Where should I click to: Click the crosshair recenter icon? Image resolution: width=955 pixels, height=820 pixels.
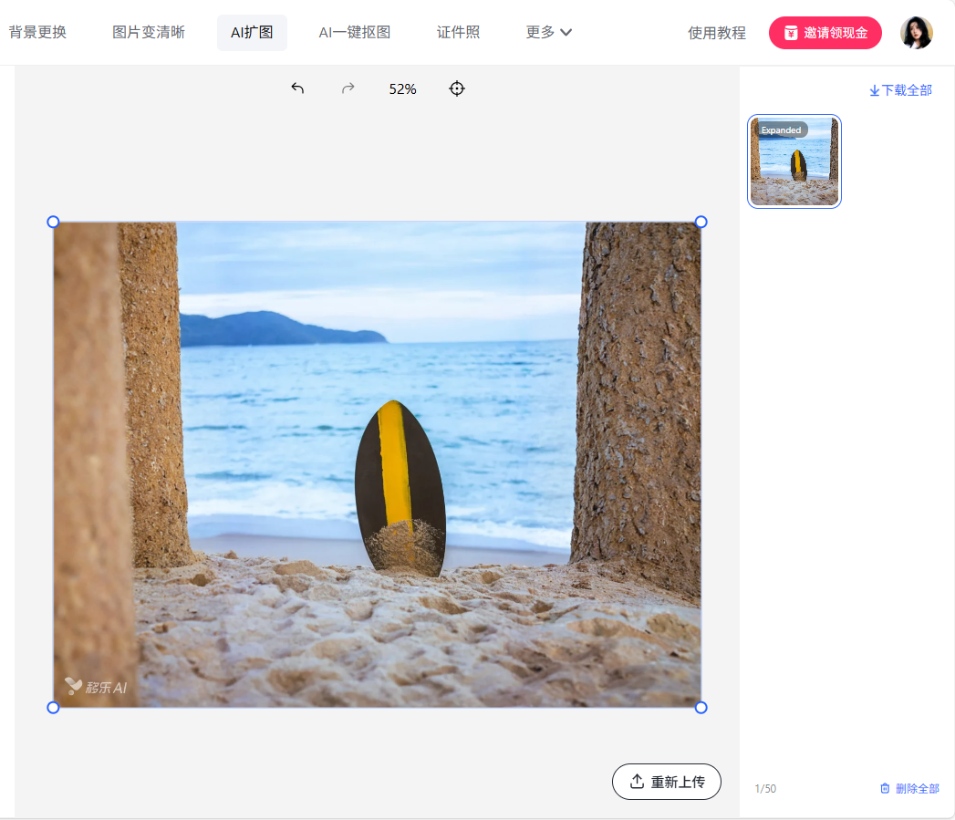pyautogui.click(x=457, y=88)
